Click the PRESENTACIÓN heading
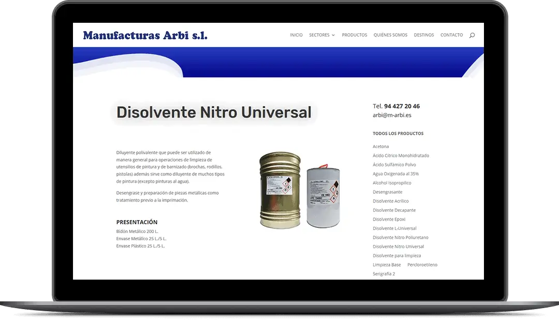The height and width of the screenshot is (320, 559). 137,222
